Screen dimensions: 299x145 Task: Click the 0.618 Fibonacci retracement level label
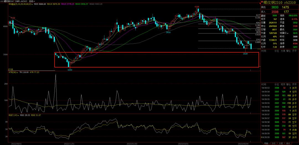click(257, 35)
